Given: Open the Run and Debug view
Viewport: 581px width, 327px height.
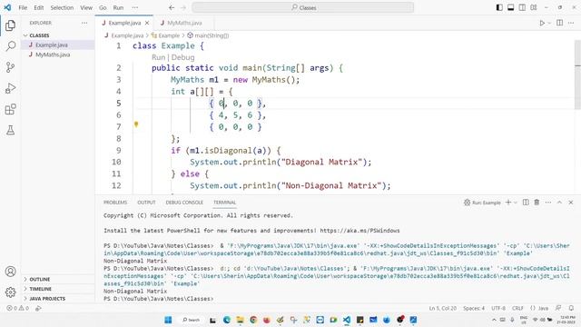Looking at the screenshot, I should point(10,88).
